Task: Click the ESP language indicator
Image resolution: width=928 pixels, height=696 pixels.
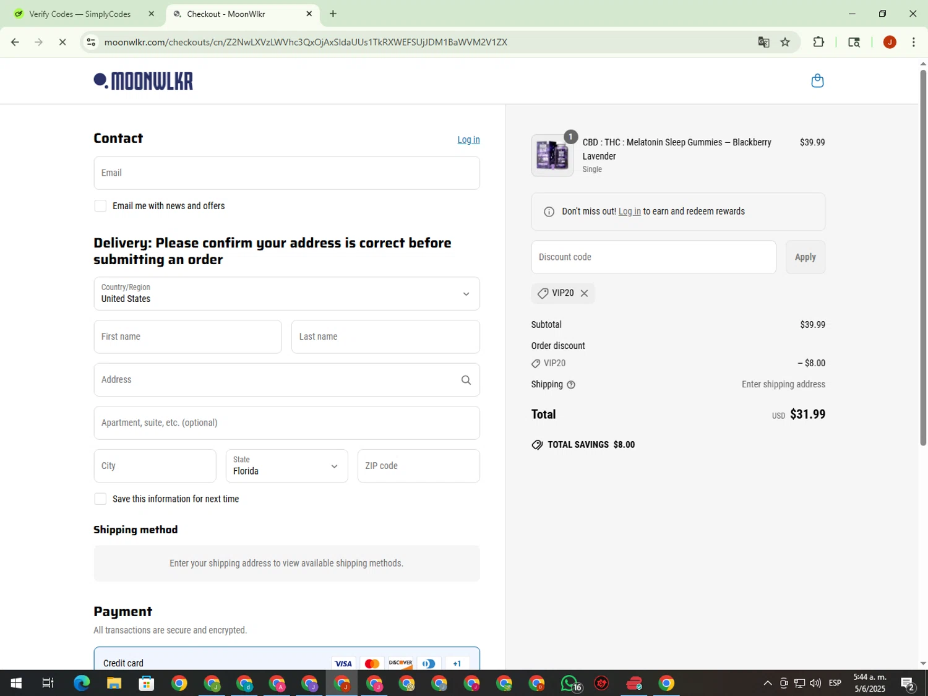Action: click(835, 683)
